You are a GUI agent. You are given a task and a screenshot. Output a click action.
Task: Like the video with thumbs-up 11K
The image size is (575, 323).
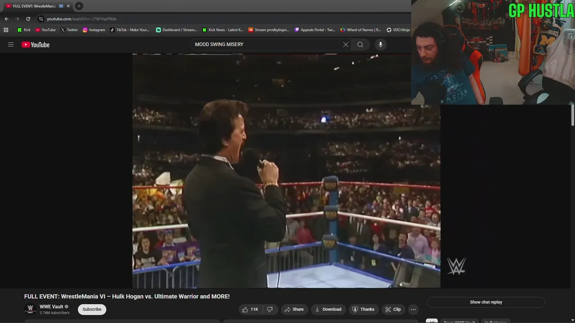[250, 310]
